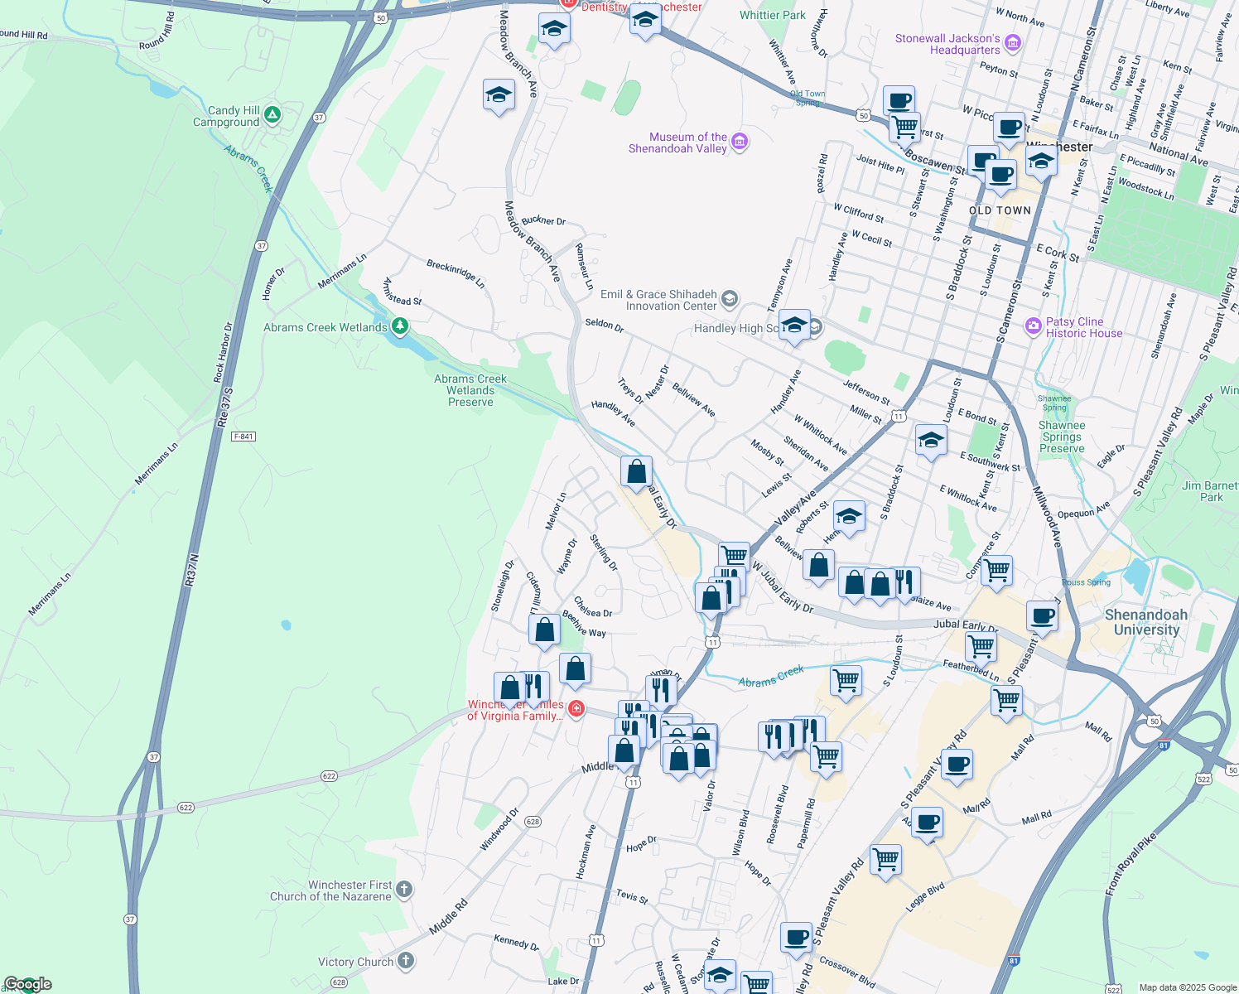This screenshot has width=1239, height=994.
Task: Click the Jim Barnett Park label
Action: click(x=1211, y=491)
